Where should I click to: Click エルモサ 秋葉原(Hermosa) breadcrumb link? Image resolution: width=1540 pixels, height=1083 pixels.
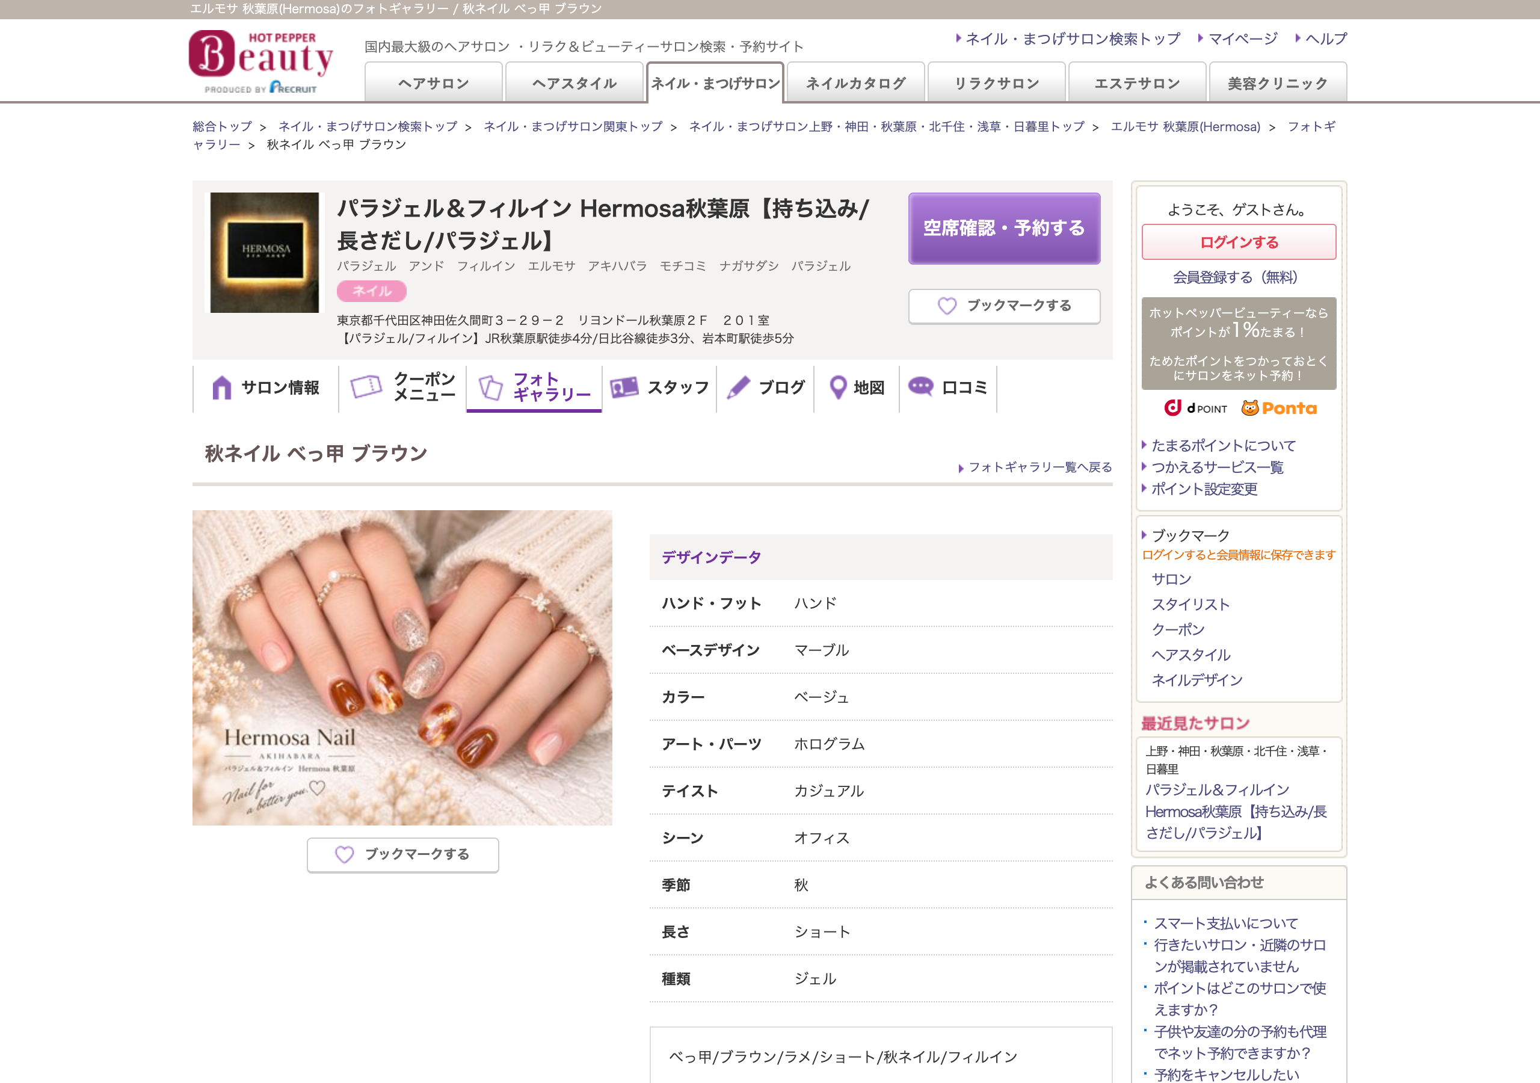coord(1185,126)
